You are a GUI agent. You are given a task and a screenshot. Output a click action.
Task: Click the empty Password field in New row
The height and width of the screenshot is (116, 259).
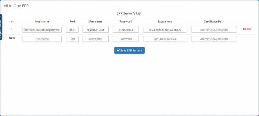(x=126, y=39)
